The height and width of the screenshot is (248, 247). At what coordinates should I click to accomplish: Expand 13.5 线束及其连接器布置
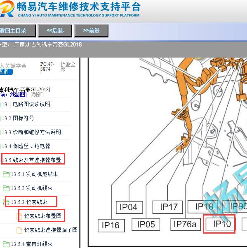coord(31,160)
